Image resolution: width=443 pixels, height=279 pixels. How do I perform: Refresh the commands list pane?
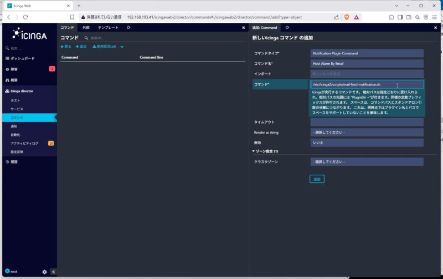[128, 27]
